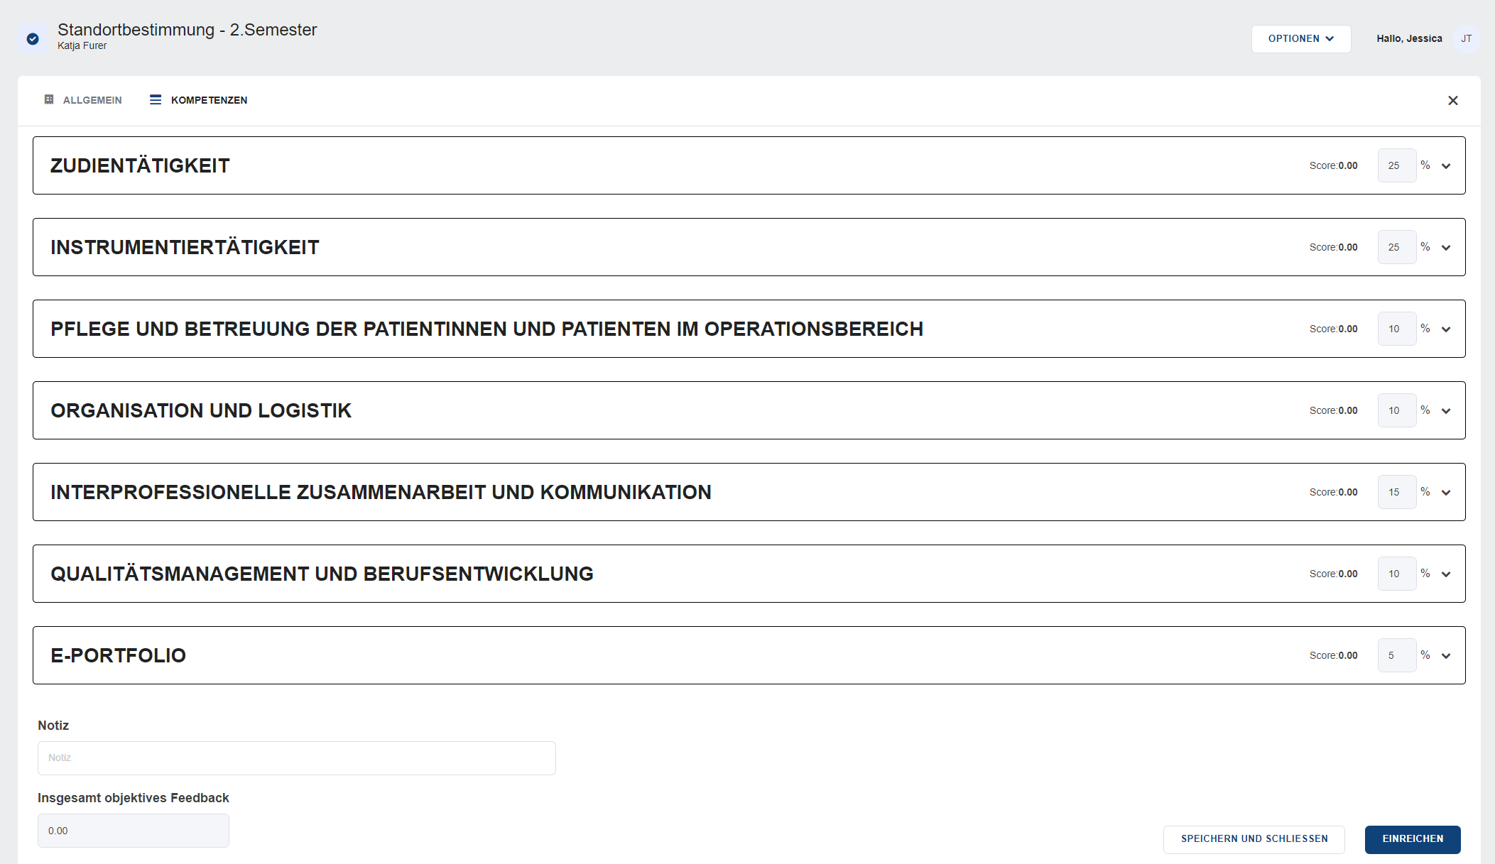Image resolution: width=1495 pixels, height=864 pixels.
Task: Click the Einreichen button
Action: [1413, 839]
